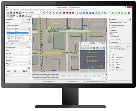Expand the General dropdown in toolbar
Image resolution: width=137 pixels, height=111 pixels.
[32, 16]
